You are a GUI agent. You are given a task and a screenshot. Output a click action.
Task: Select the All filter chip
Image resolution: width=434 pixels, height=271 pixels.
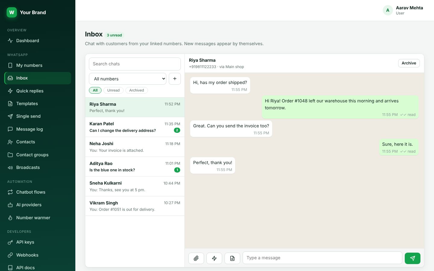95,90
